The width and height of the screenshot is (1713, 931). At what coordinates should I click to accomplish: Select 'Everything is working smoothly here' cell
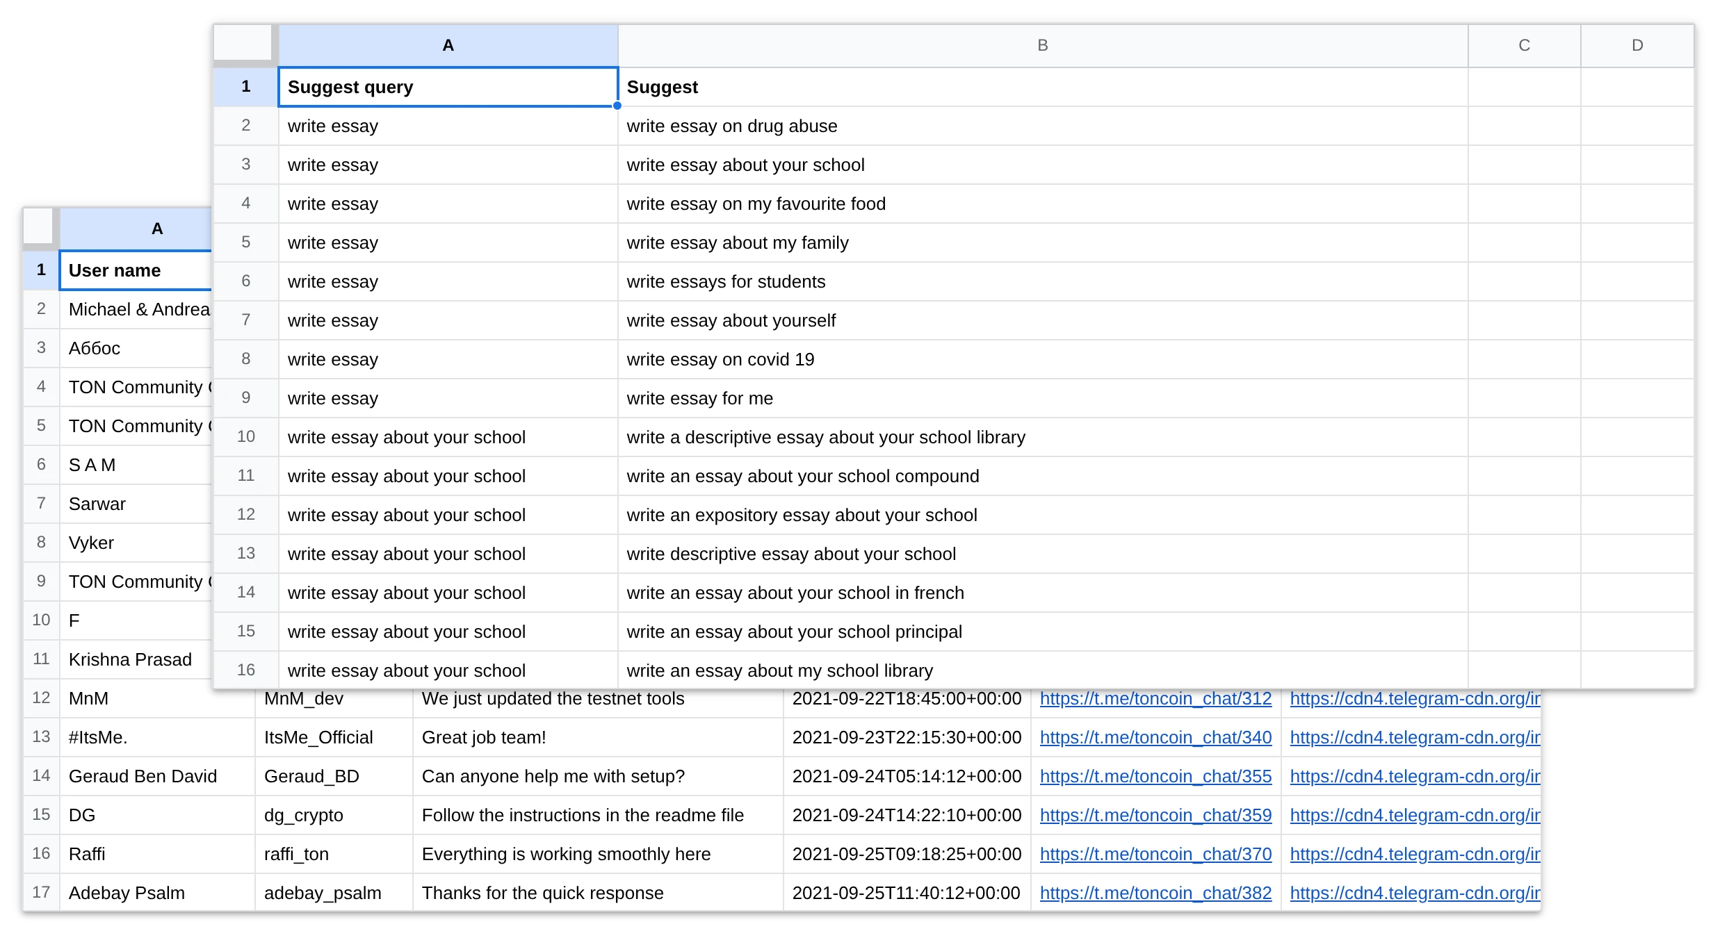(598, 854)
